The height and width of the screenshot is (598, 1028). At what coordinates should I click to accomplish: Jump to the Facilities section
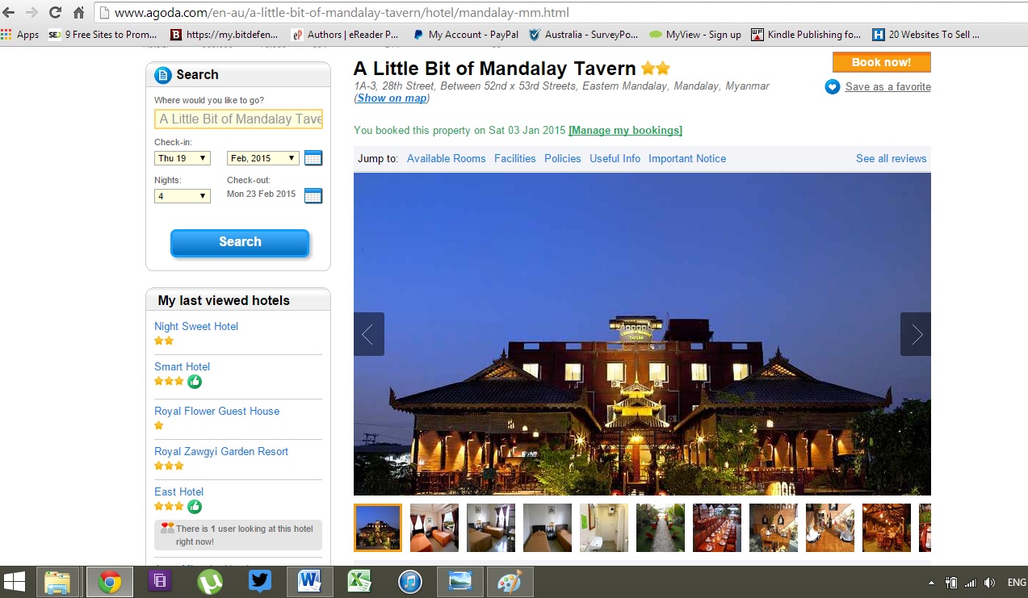tap(515, 158)
